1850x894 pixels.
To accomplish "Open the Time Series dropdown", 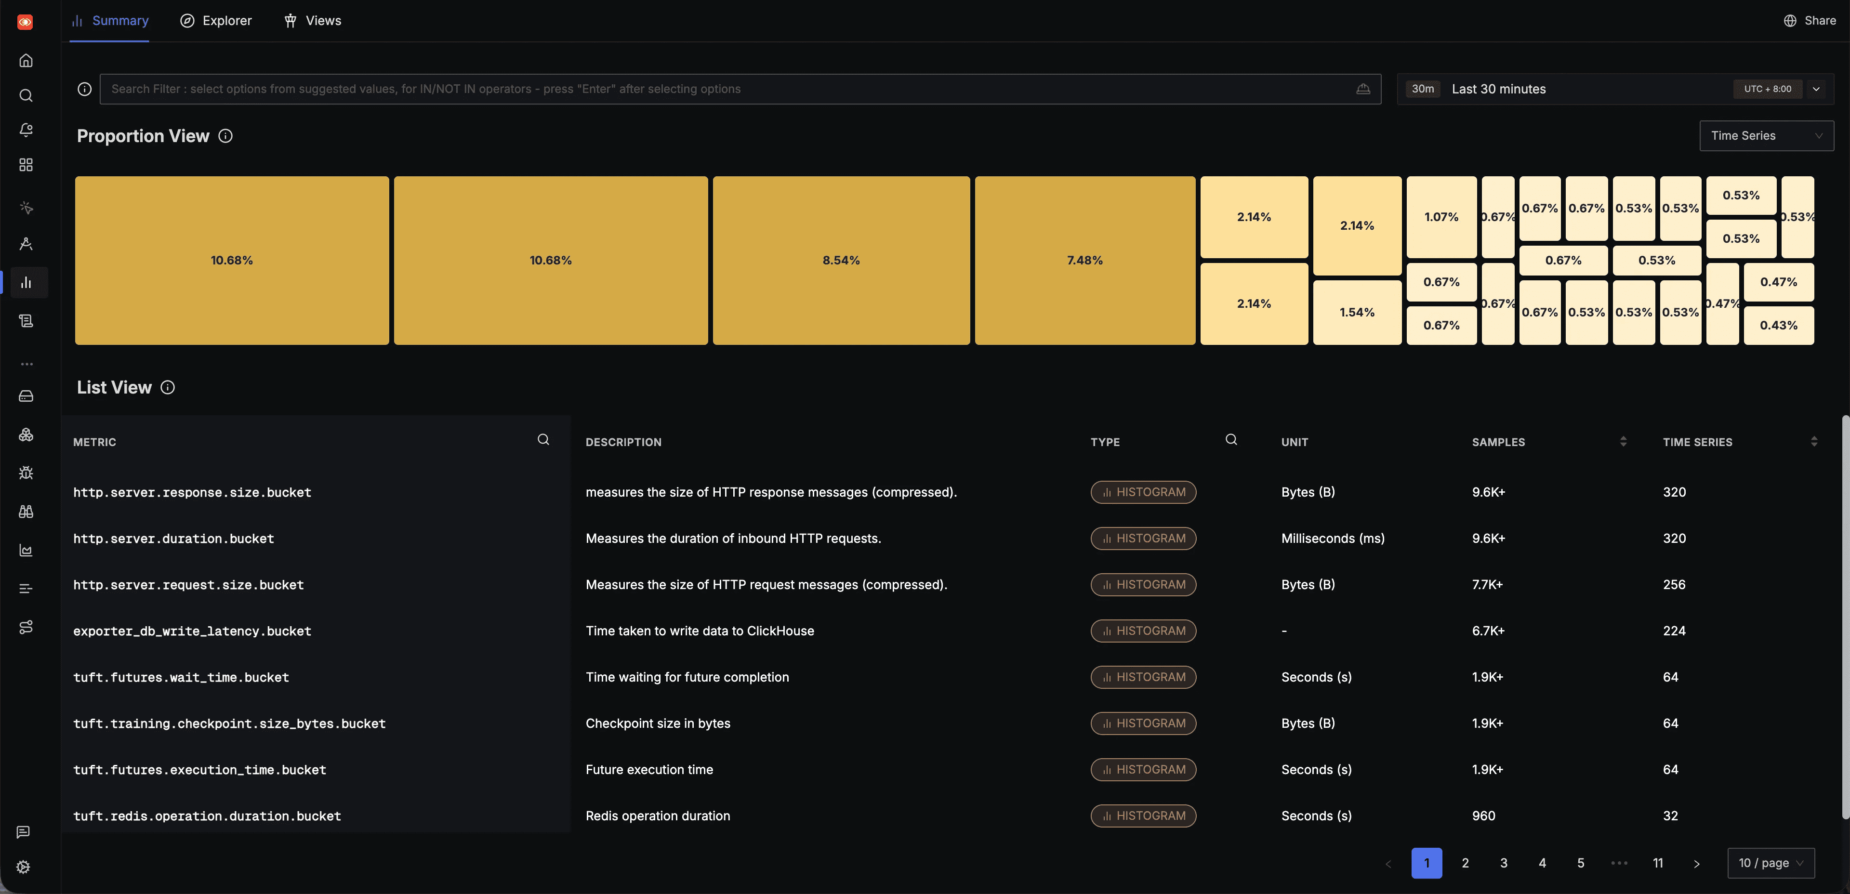I will pyautogui.click(x=1766, y=136).
